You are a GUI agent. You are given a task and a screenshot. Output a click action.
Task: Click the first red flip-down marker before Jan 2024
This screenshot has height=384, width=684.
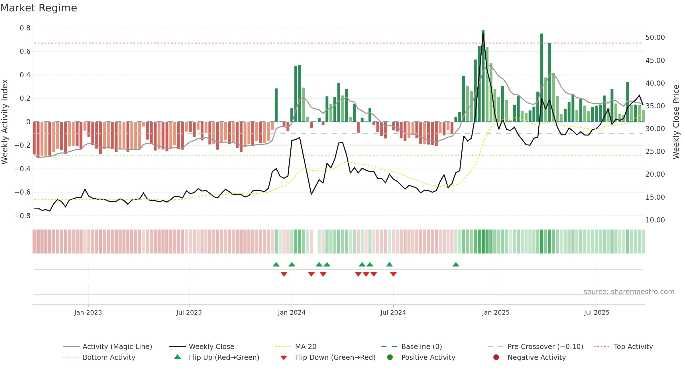pyautogui.click(x=284, y=274)
